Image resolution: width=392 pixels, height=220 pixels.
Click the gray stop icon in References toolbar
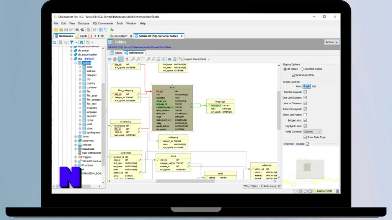(x=115, y=59)
